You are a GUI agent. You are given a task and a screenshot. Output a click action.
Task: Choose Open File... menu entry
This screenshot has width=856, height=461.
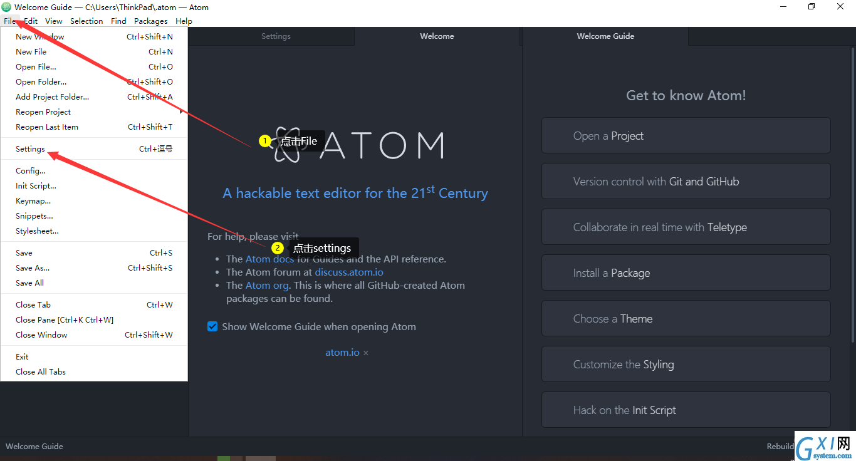click(94, 67)
